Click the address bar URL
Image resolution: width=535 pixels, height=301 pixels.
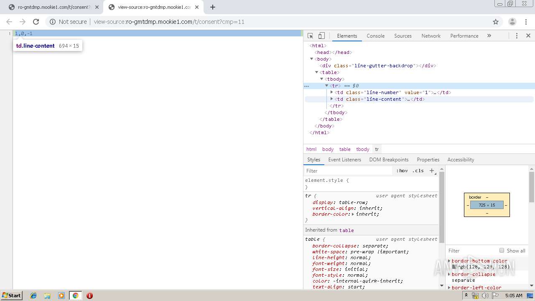pos(169,22)
